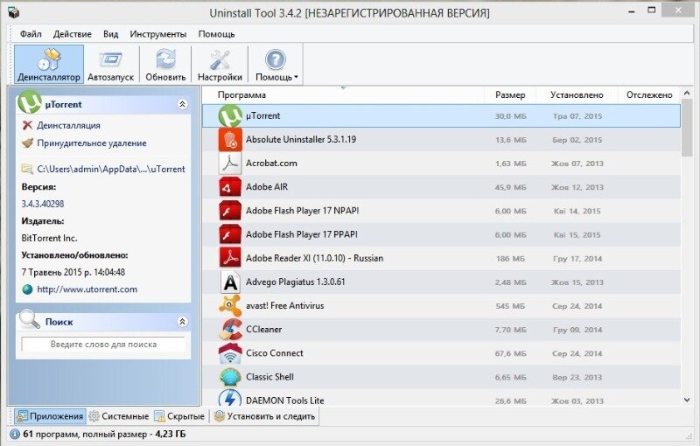Select the Advego Plagiatus icon
This screenshot has width=700, height=446.
click(230, 282)
